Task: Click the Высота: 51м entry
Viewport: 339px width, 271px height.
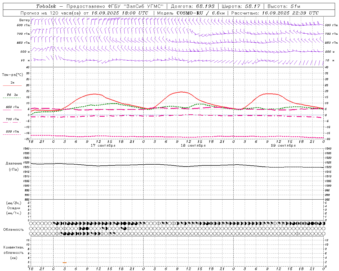Action: [x=284, y=6]
